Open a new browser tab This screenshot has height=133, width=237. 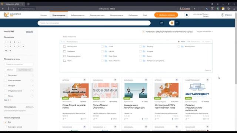[x=28, y=4]
